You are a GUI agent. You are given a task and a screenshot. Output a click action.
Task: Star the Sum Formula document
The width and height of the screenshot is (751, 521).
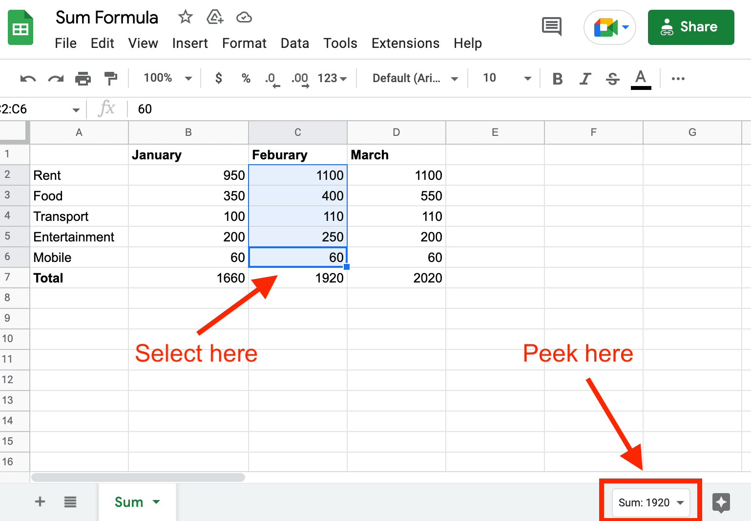coord(185,17)
